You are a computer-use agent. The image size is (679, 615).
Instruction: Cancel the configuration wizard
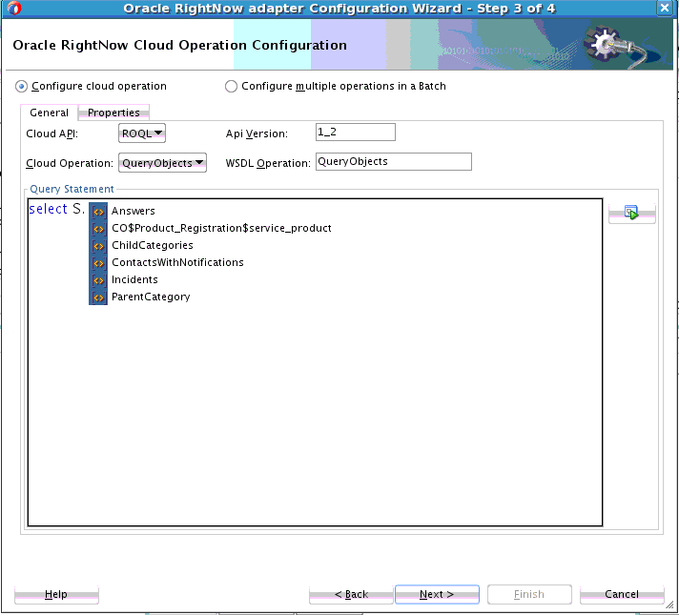622,594
